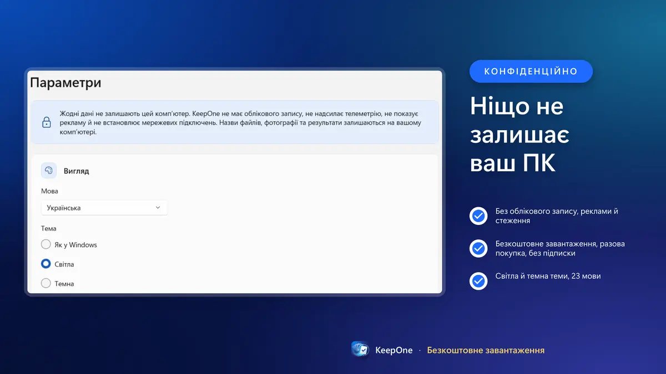Click the chevron arrow in Українська combo box
The image size is (666, 374).
pyautogui.click(x=158, y=208)
